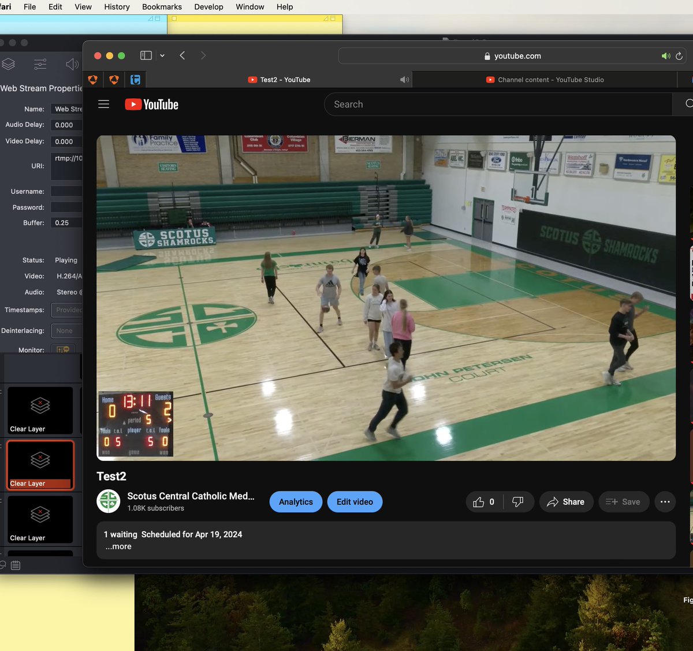The image size is (693, 651).
Task: Open the YouTube hamburger guide menu
Action: [104, 105]
